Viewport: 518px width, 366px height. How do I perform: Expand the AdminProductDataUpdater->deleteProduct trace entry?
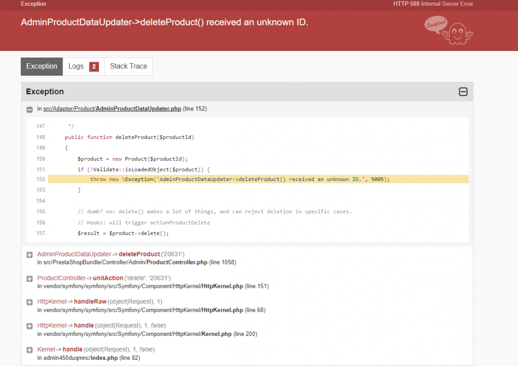pyautogui.click(x=30, y=255)
